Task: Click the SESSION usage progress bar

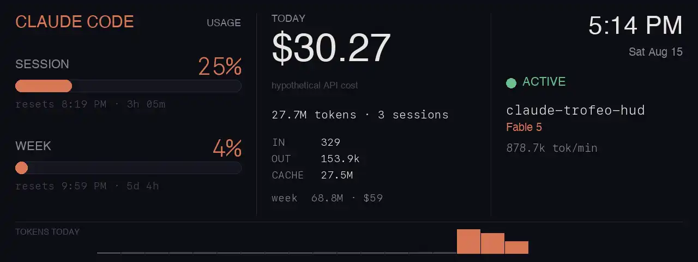Action: (x=128, y=86)
